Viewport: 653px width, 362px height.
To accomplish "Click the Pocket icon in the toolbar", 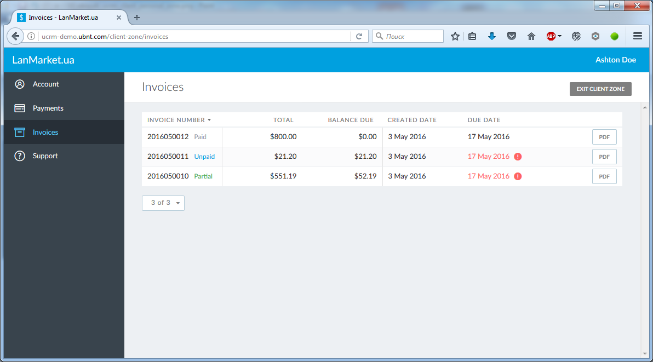I will click(511, 36).
